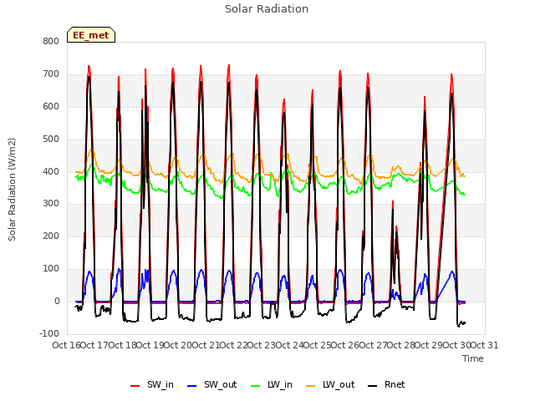
Task: Select the Solar Radiation chart title
Action: tap(267, 9)
